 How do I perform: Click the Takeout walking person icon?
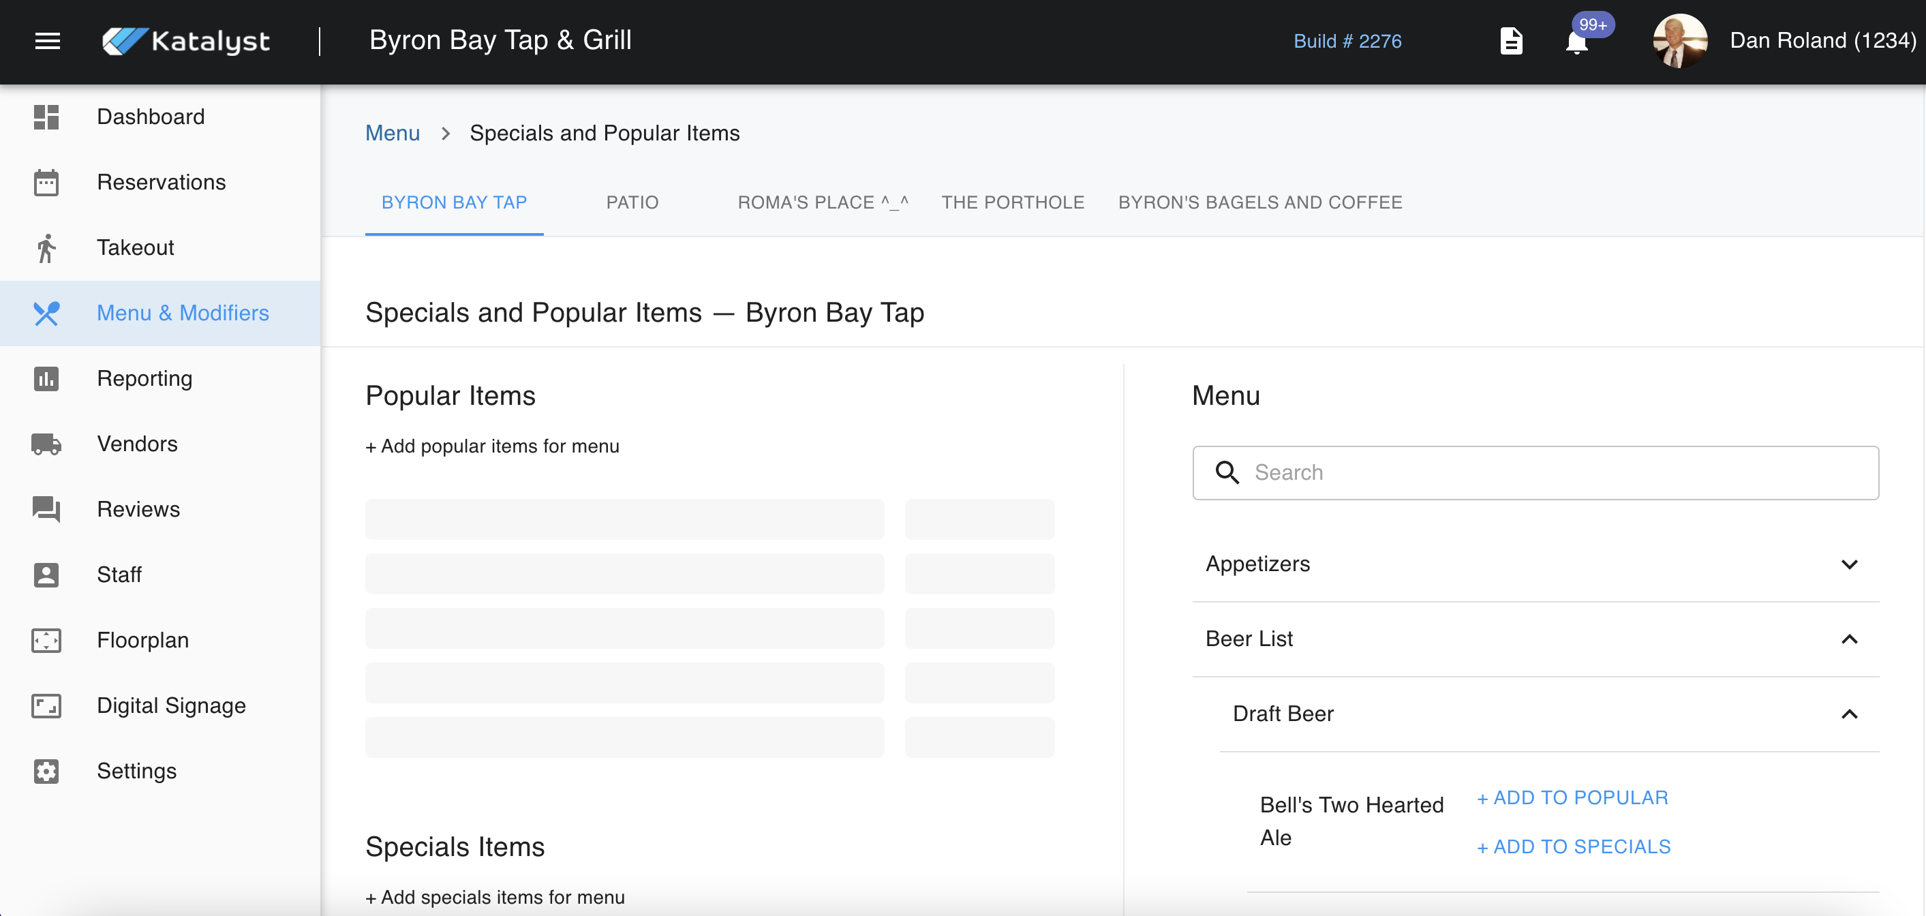pyautogui.click(x=46, y=248)
